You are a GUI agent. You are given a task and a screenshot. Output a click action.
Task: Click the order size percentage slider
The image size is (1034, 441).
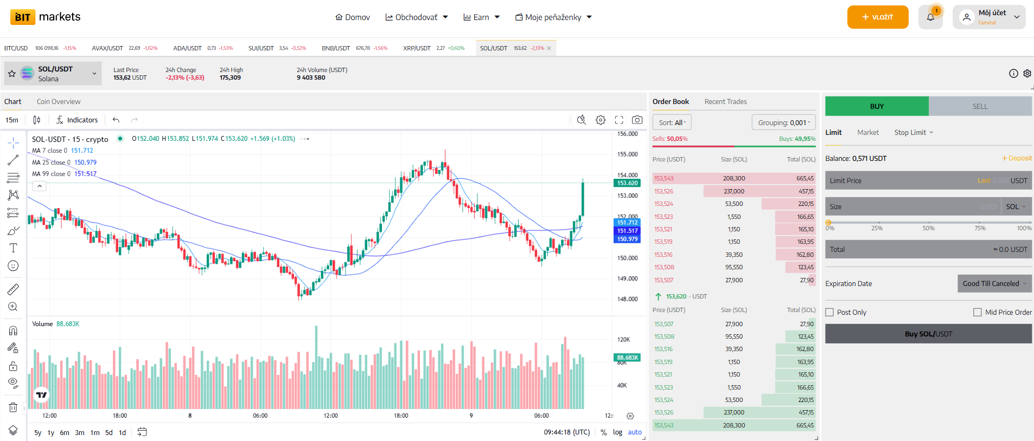click(x=928, y=223)
